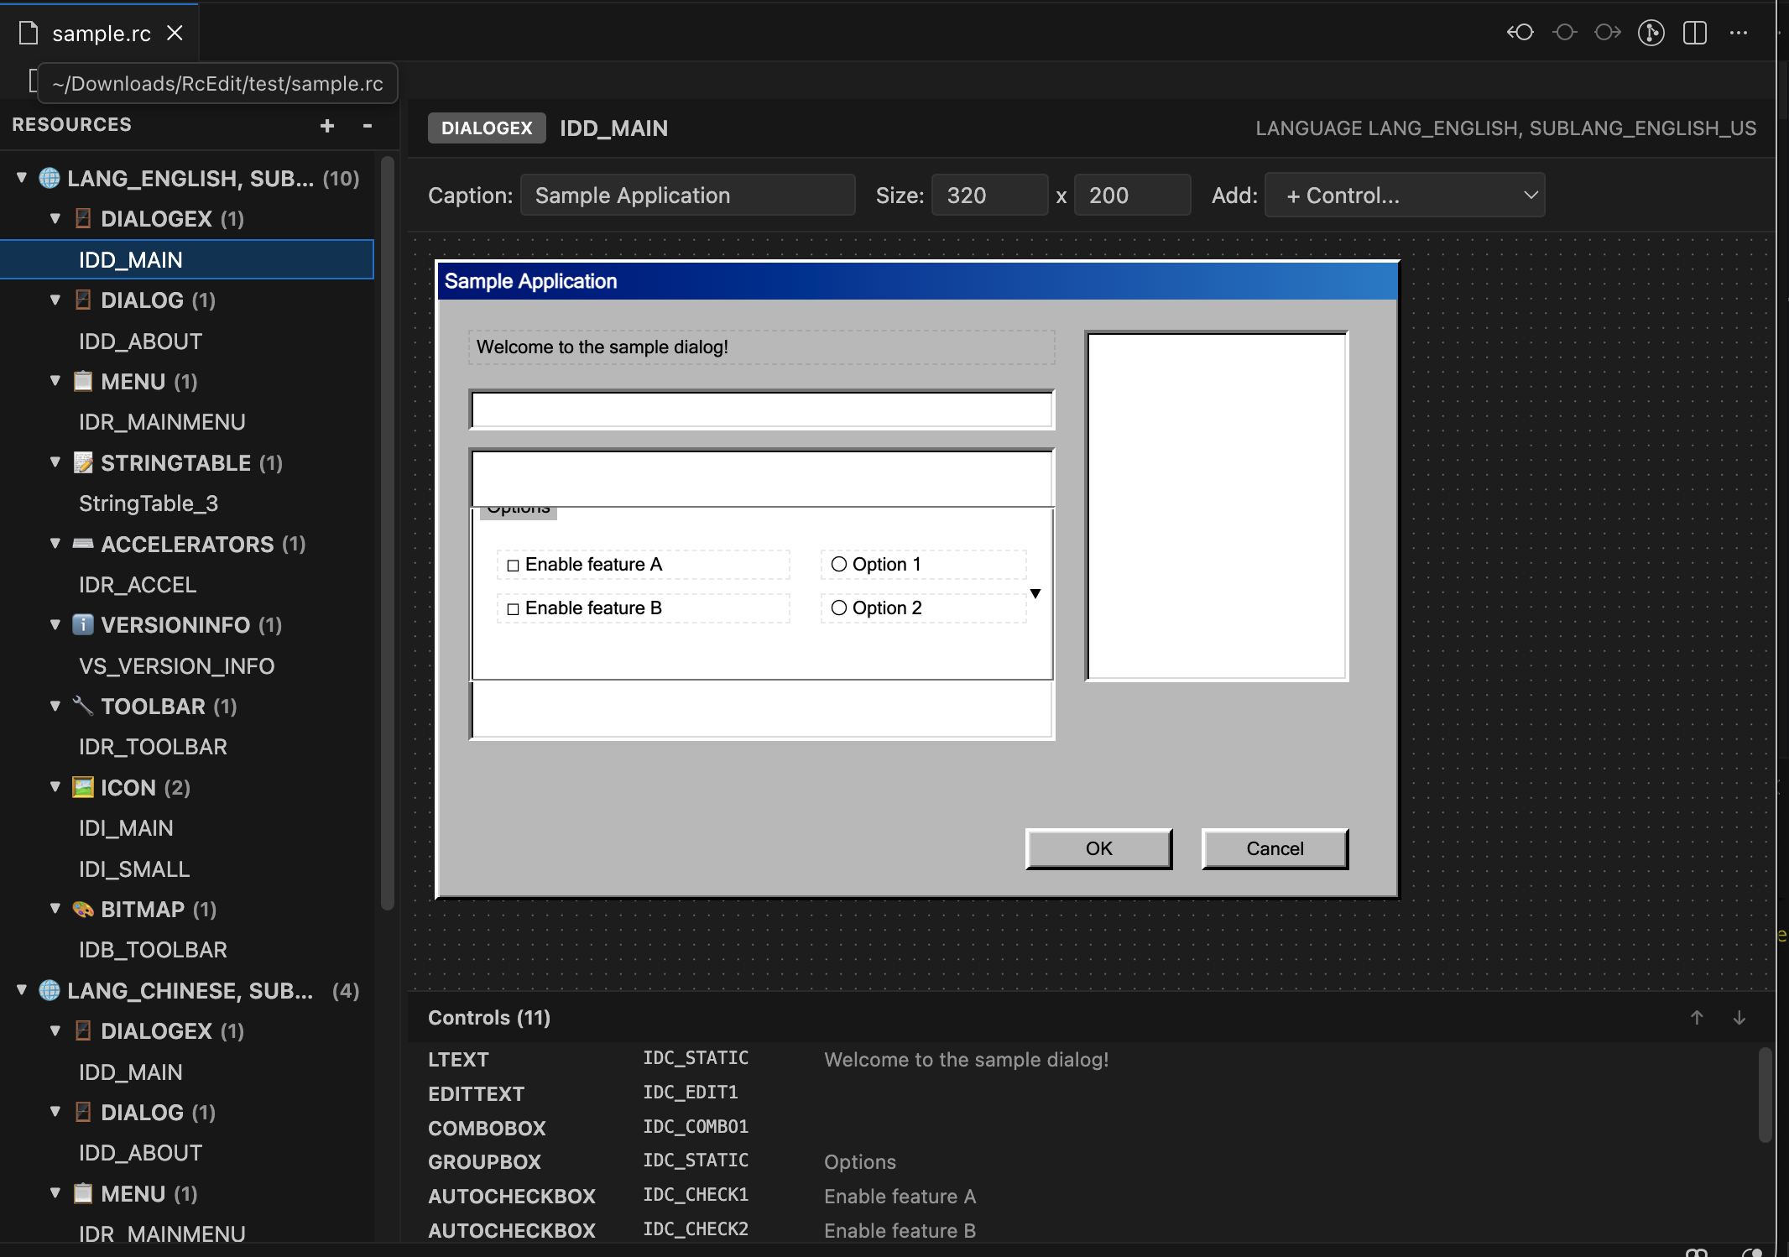Check the Enable feature B checkbox

pos(514,608)
